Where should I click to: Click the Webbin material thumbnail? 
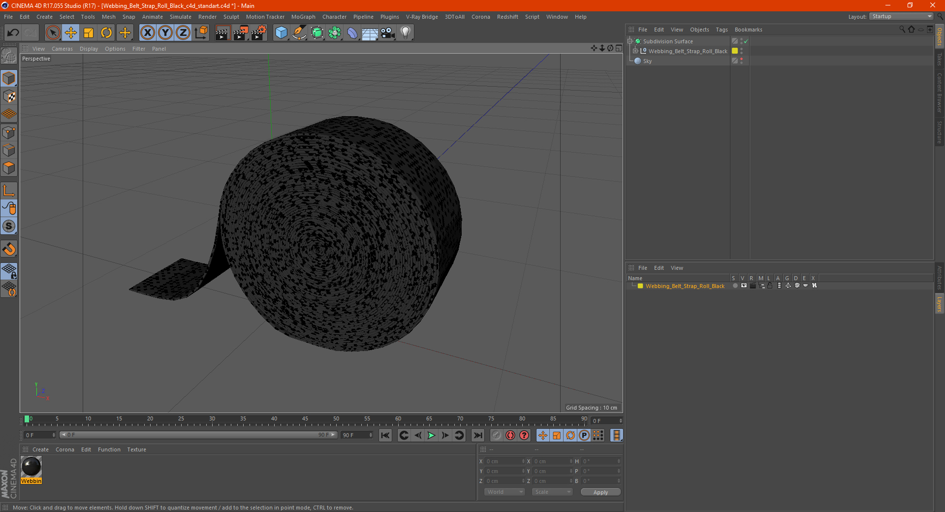point(31,467)
